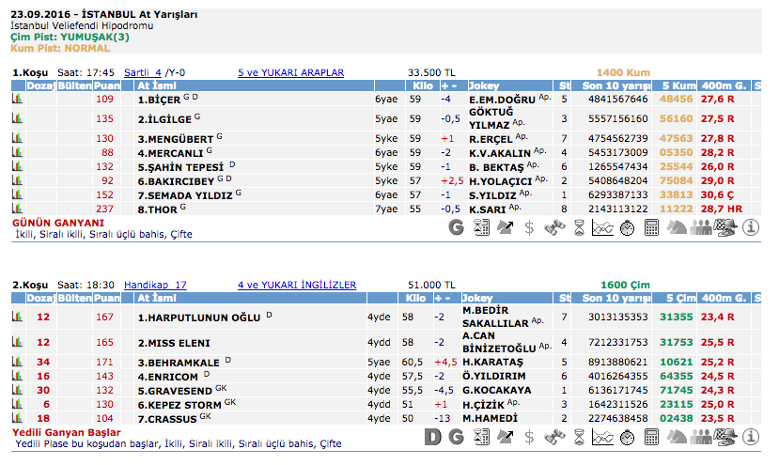The height and width of the screenshot is (465, 779).
Task: Open bar chart icon beside 1.BİÇER
Action: click(16, 100)
